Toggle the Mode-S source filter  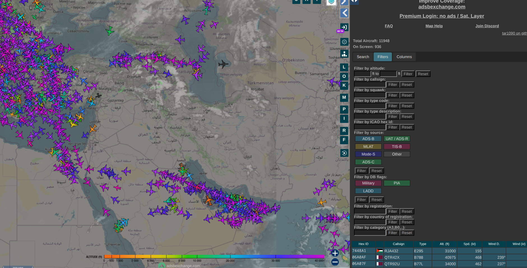click(x=368, y=154)
